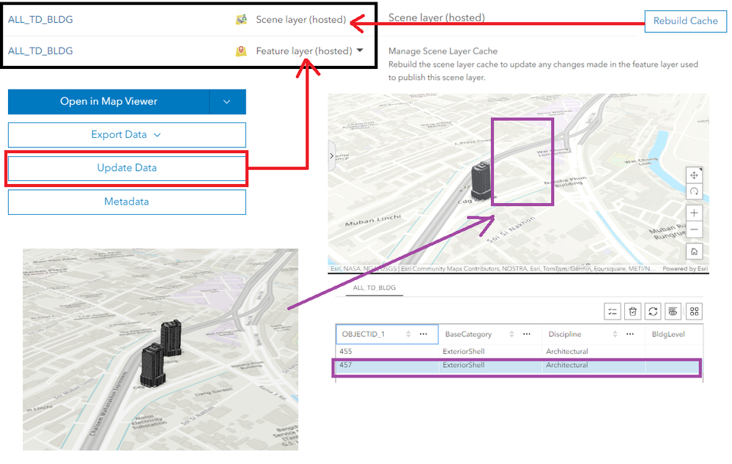
Task: Go to the scene's default home view
Action: pyautogui.click(x=694, y=251)
